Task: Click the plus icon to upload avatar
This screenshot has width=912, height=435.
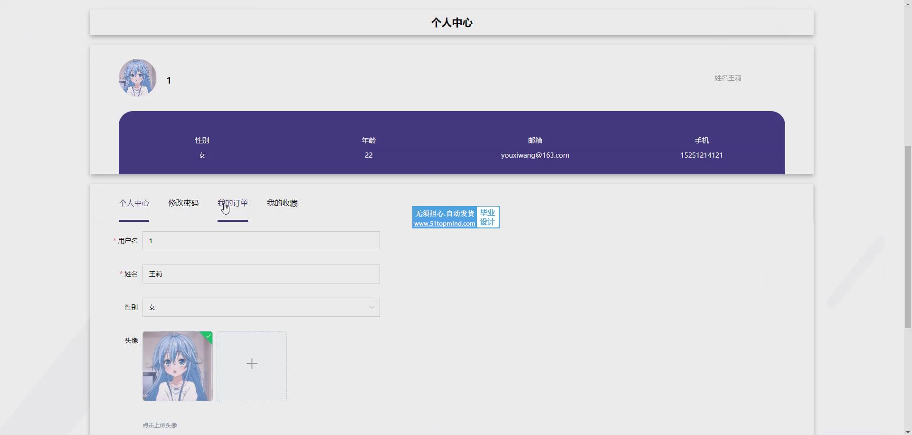Action: pos(252,364)
